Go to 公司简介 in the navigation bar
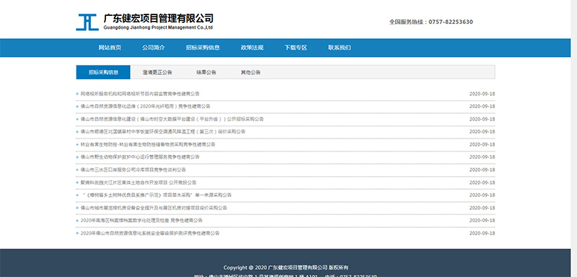The width and height of the screenshot is (577, 277). (154, 48)
